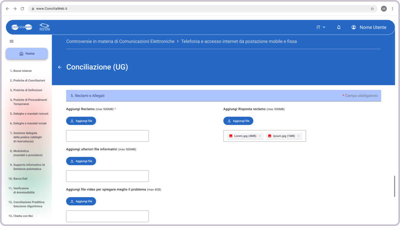Click Aggiungi file under Risposta reclamo
Viewport: 400px width, 226px height.
(x=238, y=121)
